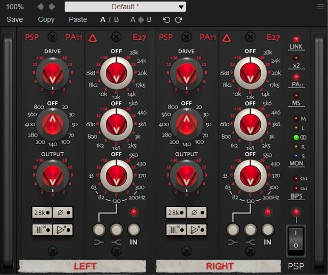The height and width of the screenshot is (275, 328).
Task: Click the RIGHT channel OUTPUT knob
Action: [x=186, y=176]
